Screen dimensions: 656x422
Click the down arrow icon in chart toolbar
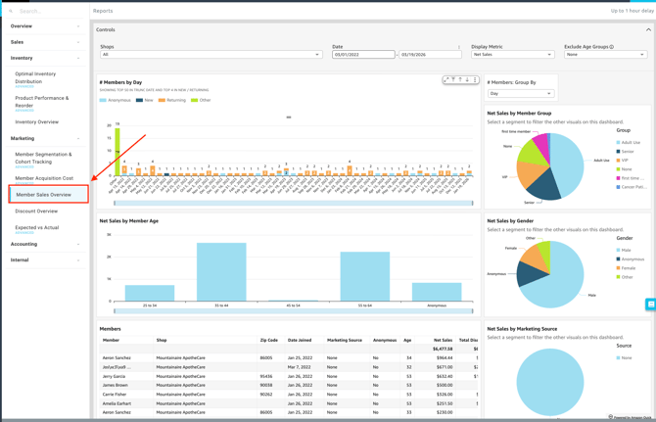pyautogui.click(x=467, y=80)
